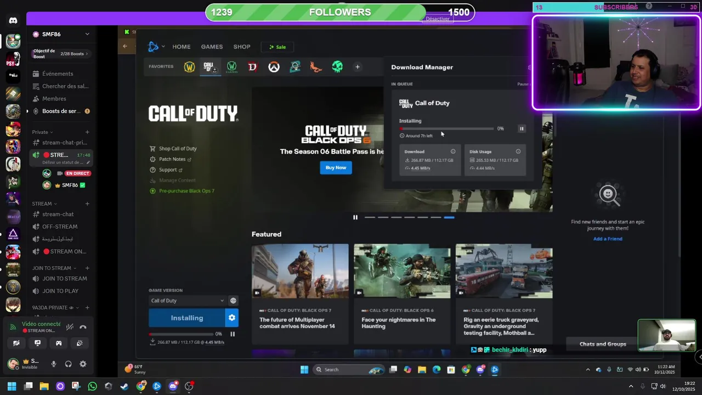The height and width of the screenshot is (395, 702).
Task: Open Sea of Thieves skull favorite icon
Action: pyautogui.click(x=337, y=67)
